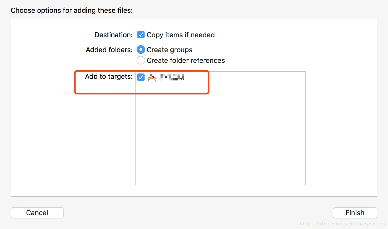Viewport: 388px width, 229px height.
Task: Click the 'Added folders:' label
Action: 109,50
